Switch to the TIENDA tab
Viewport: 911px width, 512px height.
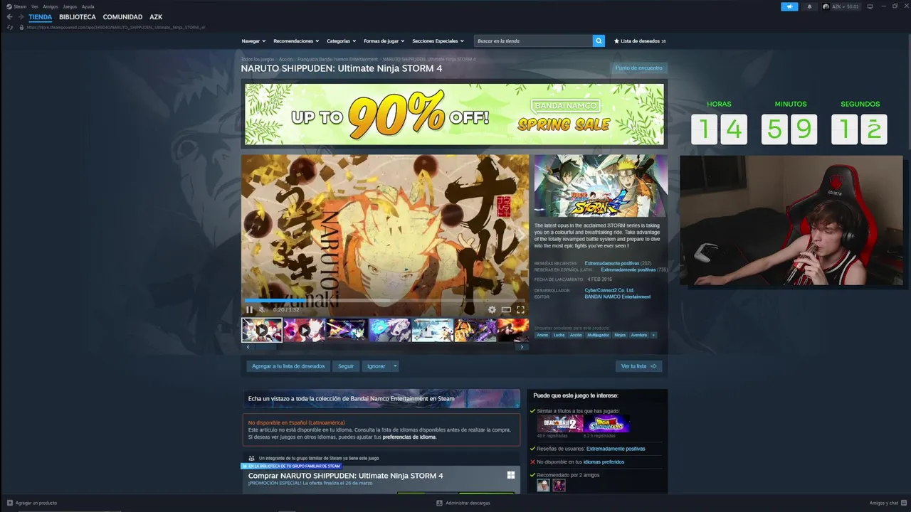click(x=40, y=17)
